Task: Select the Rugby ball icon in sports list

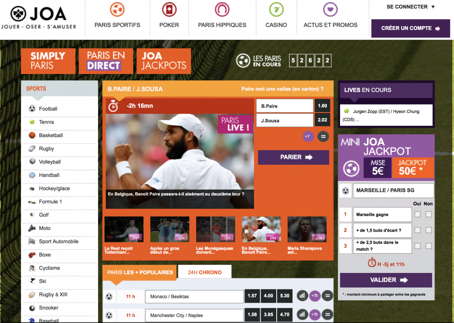Action: click(32, 148)
